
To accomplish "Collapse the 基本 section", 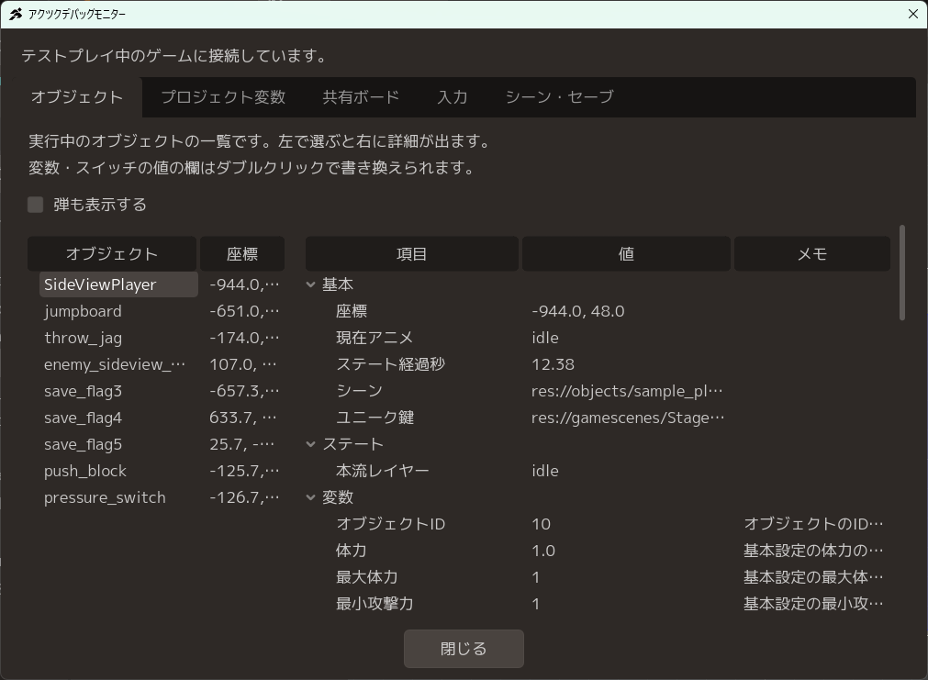I will (311, 284).
